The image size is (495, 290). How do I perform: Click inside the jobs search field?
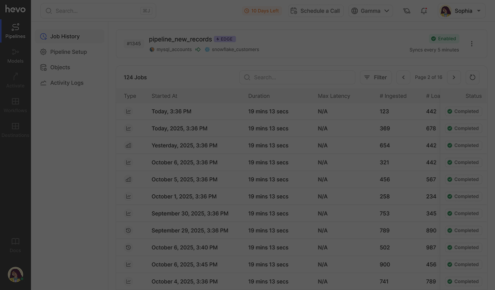click(297, 77)
